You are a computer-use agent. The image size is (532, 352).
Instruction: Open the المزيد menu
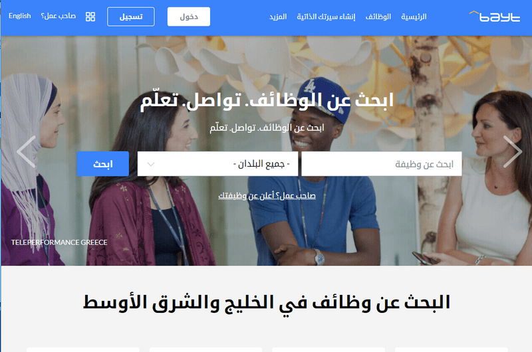(278, 17)
